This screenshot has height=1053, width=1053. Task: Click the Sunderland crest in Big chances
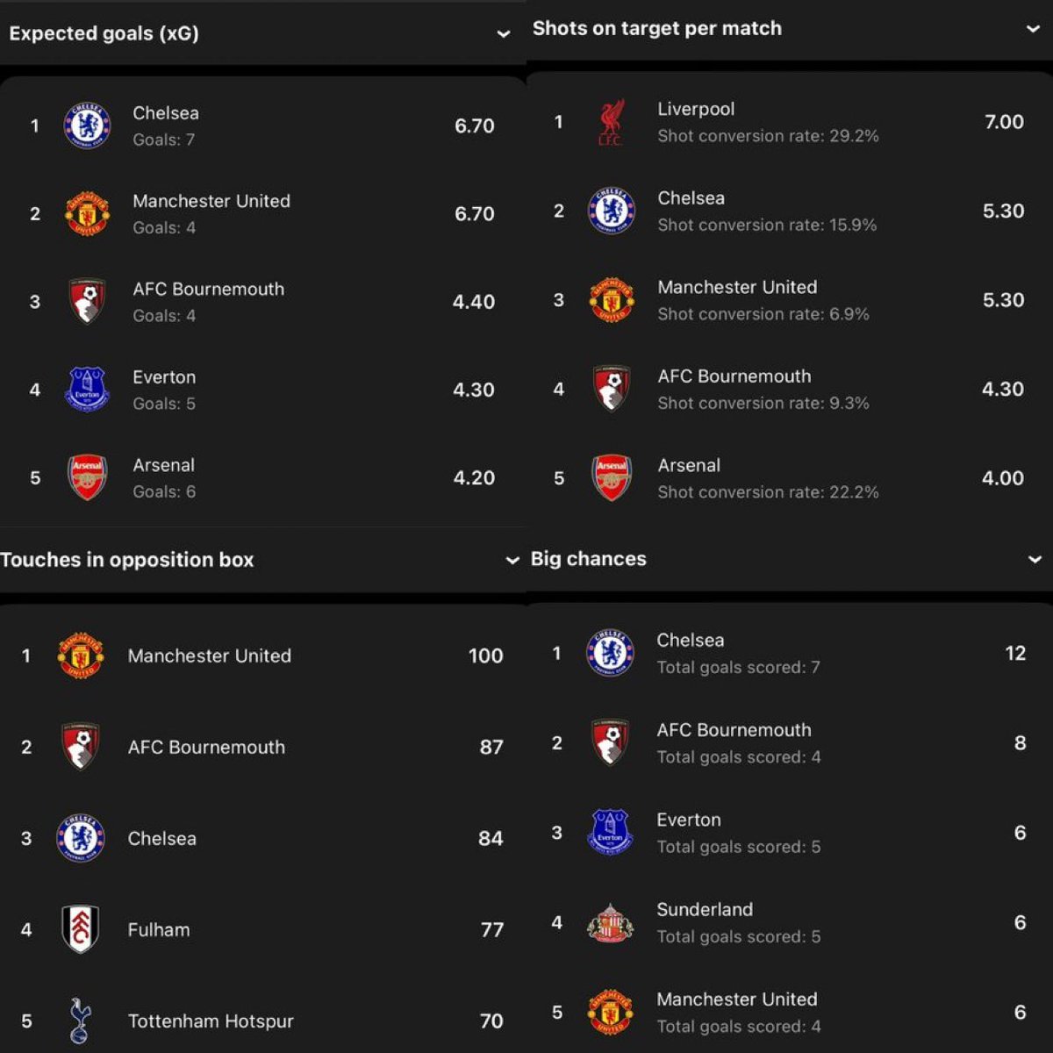click(x=610, y=923)
